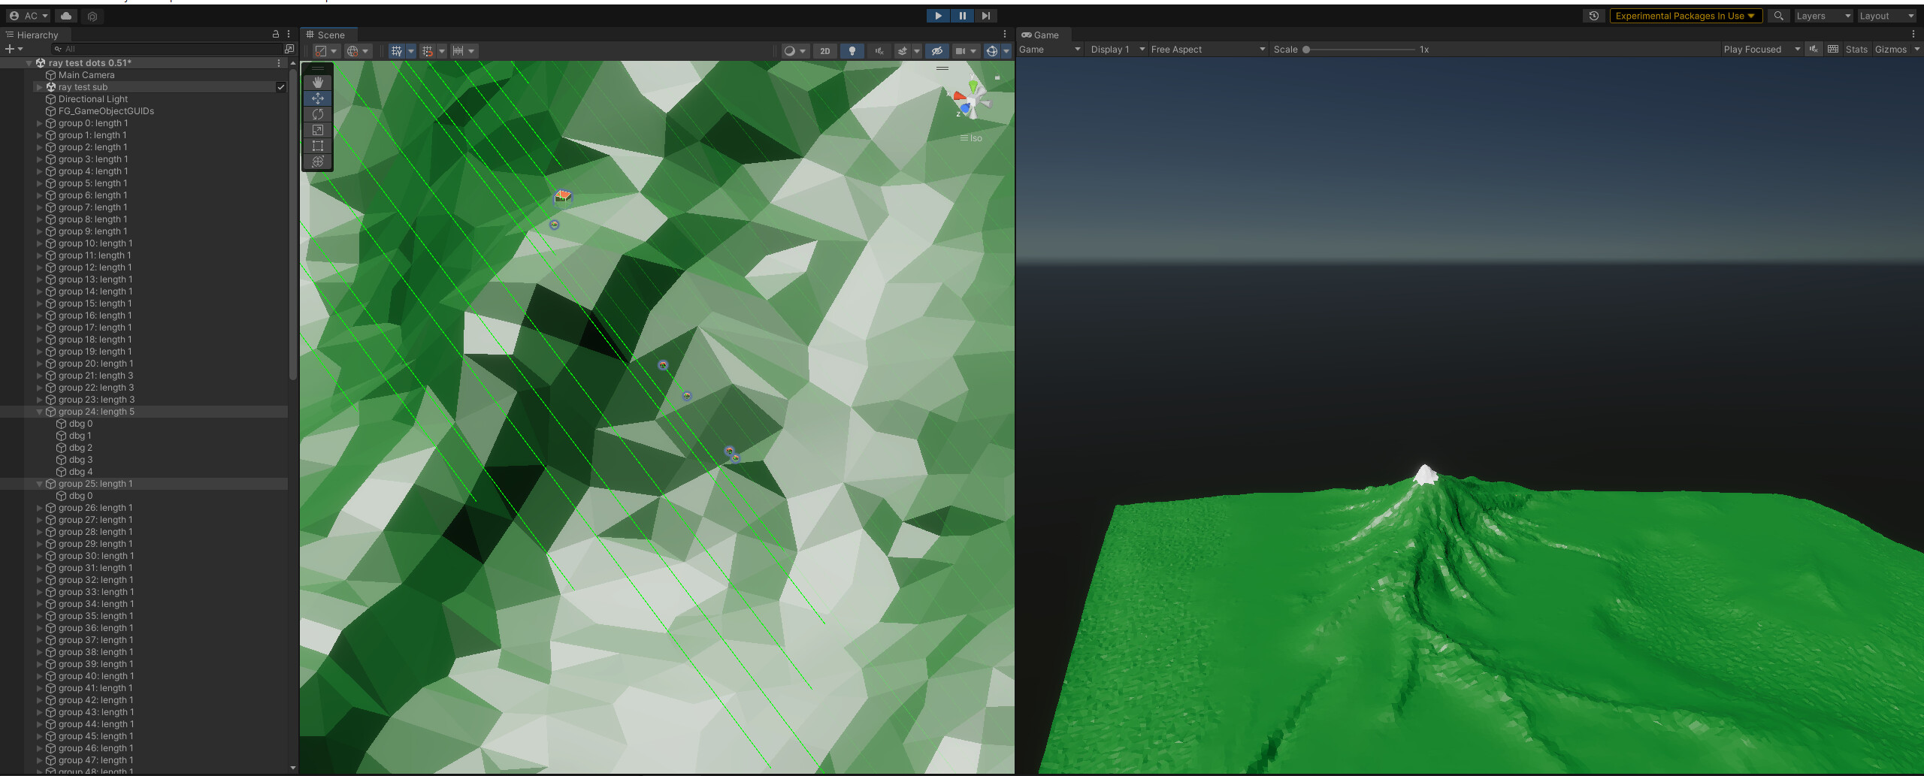Collapse group 24 in the Hierarchy

(x=40, y=411)
